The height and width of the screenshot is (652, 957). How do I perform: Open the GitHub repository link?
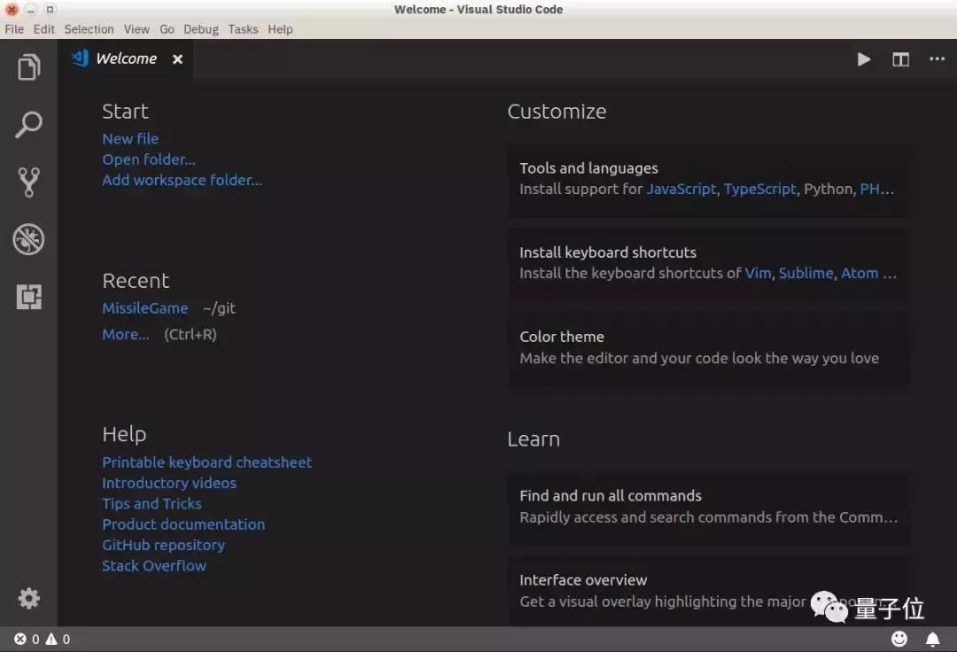[x=163, y=545]
